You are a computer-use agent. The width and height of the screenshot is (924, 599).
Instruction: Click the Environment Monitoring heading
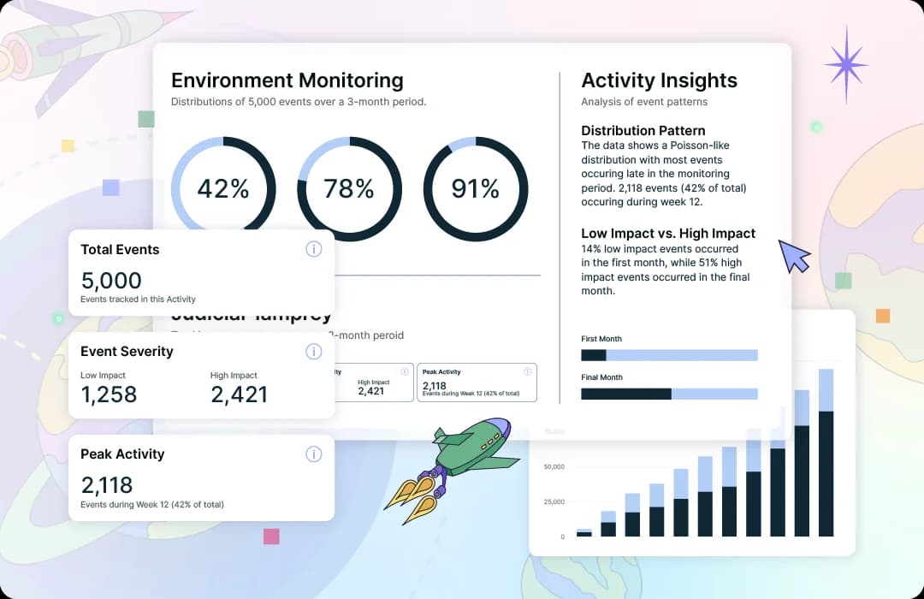(x=287, y=80)
